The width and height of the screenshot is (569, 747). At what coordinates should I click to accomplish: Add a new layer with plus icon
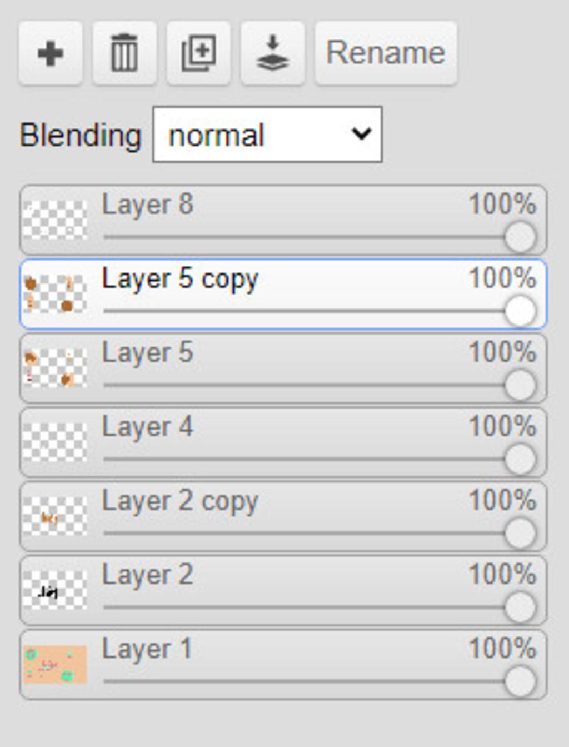[51, 53]
